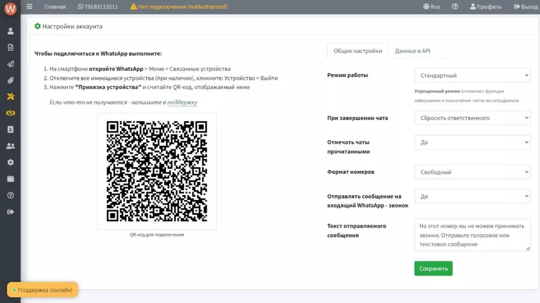Expand the Отправлять сообщение на входящий звонок dropdown
540x303 pixels.
point(472,196)
